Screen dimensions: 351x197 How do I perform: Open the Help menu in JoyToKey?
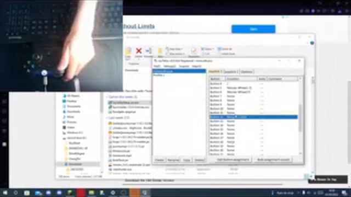196,66
